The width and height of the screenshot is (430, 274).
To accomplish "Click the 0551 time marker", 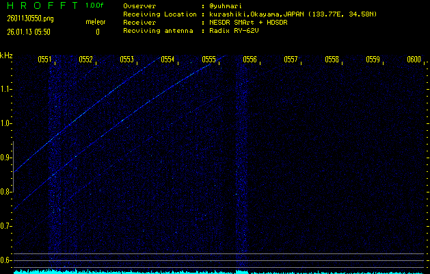I will pos(44,60).
